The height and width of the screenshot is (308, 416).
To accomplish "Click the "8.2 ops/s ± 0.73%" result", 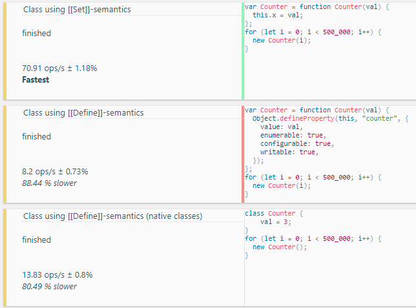I will pos(55,172).
